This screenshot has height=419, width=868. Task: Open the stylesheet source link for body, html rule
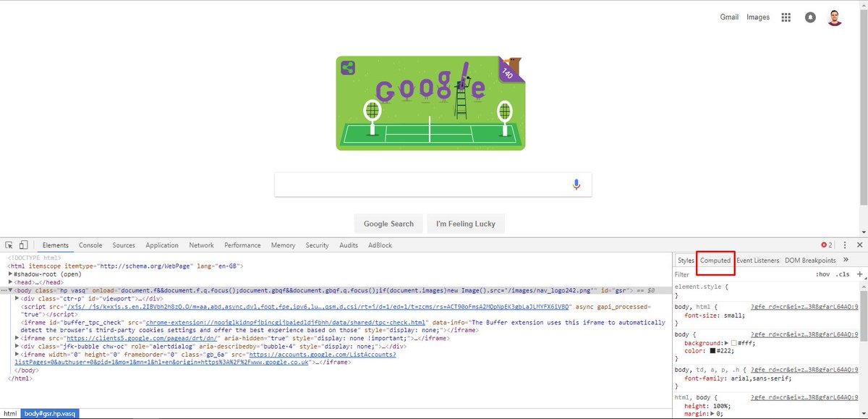804,307
